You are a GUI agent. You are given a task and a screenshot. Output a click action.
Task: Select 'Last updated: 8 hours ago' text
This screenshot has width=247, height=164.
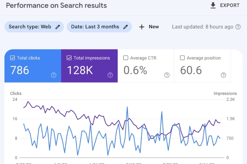tap(203, 27)
